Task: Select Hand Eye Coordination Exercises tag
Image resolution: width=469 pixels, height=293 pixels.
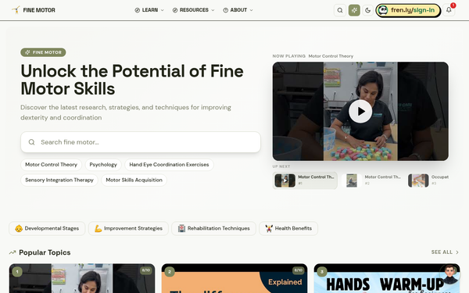Action: pos(169,165)
